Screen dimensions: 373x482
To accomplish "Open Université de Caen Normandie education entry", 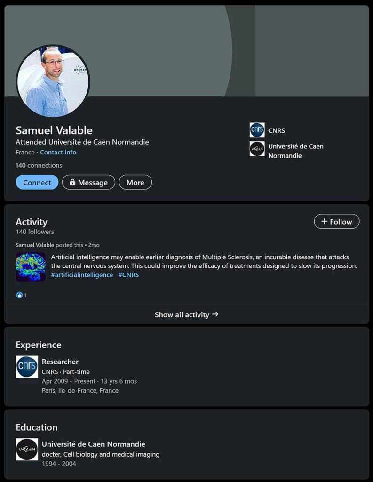I will 93,444.
